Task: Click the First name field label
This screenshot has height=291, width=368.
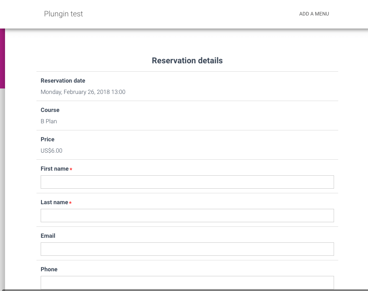Action: point(54,169)
